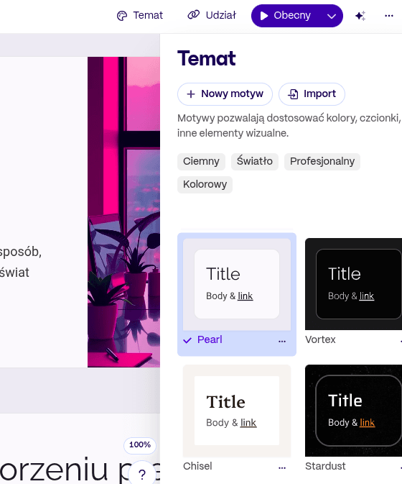Open the top toolbar more options menu
Viewport: 402px width, 484px height.
click(389, 16)
